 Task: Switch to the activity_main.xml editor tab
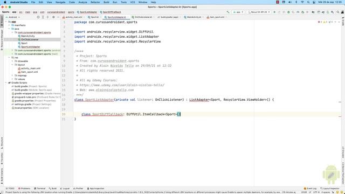pos(73,17)
